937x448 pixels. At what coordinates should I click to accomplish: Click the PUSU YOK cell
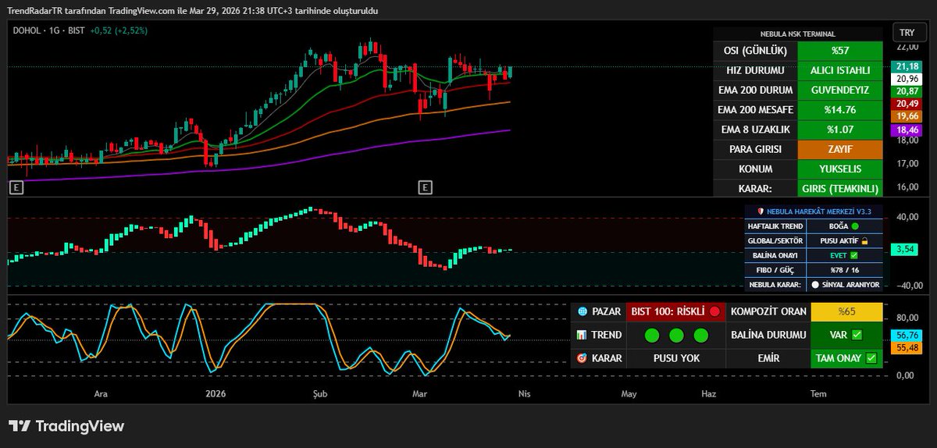pyautogui.click(x=676, y=358)
